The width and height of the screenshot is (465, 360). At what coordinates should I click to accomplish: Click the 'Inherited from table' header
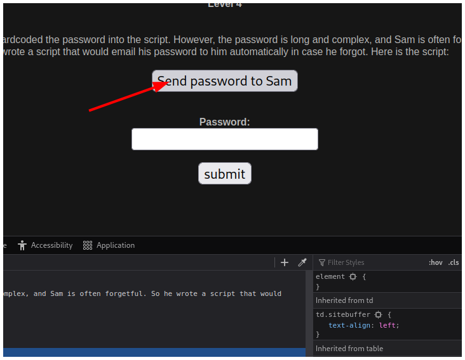tap(349, 349)
